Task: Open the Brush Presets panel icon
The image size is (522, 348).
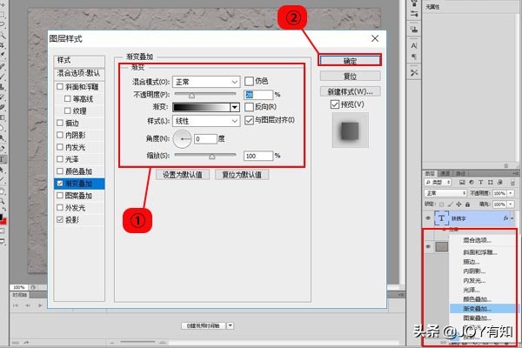Action: (x=414, y=14)
